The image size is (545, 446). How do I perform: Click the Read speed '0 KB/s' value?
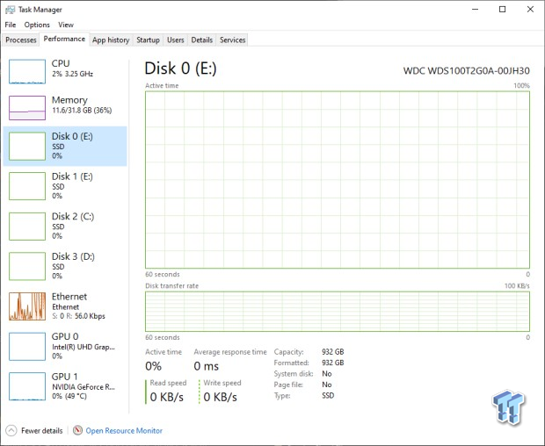pos(167,397)
